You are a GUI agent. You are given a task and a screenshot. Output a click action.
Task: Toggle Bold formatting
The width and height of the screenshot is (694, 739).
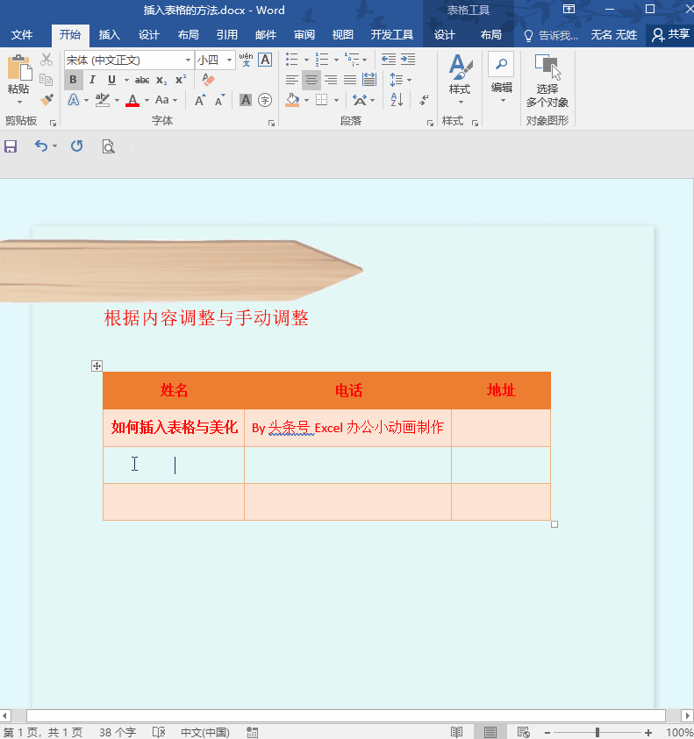pyautogui.click(x=73, y=80)
